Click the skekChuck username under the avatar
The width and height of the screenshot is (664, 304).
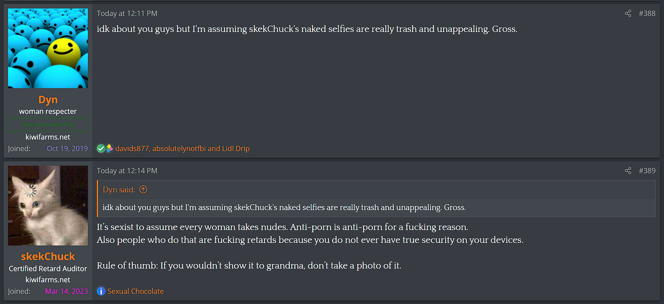coord(48,257)
